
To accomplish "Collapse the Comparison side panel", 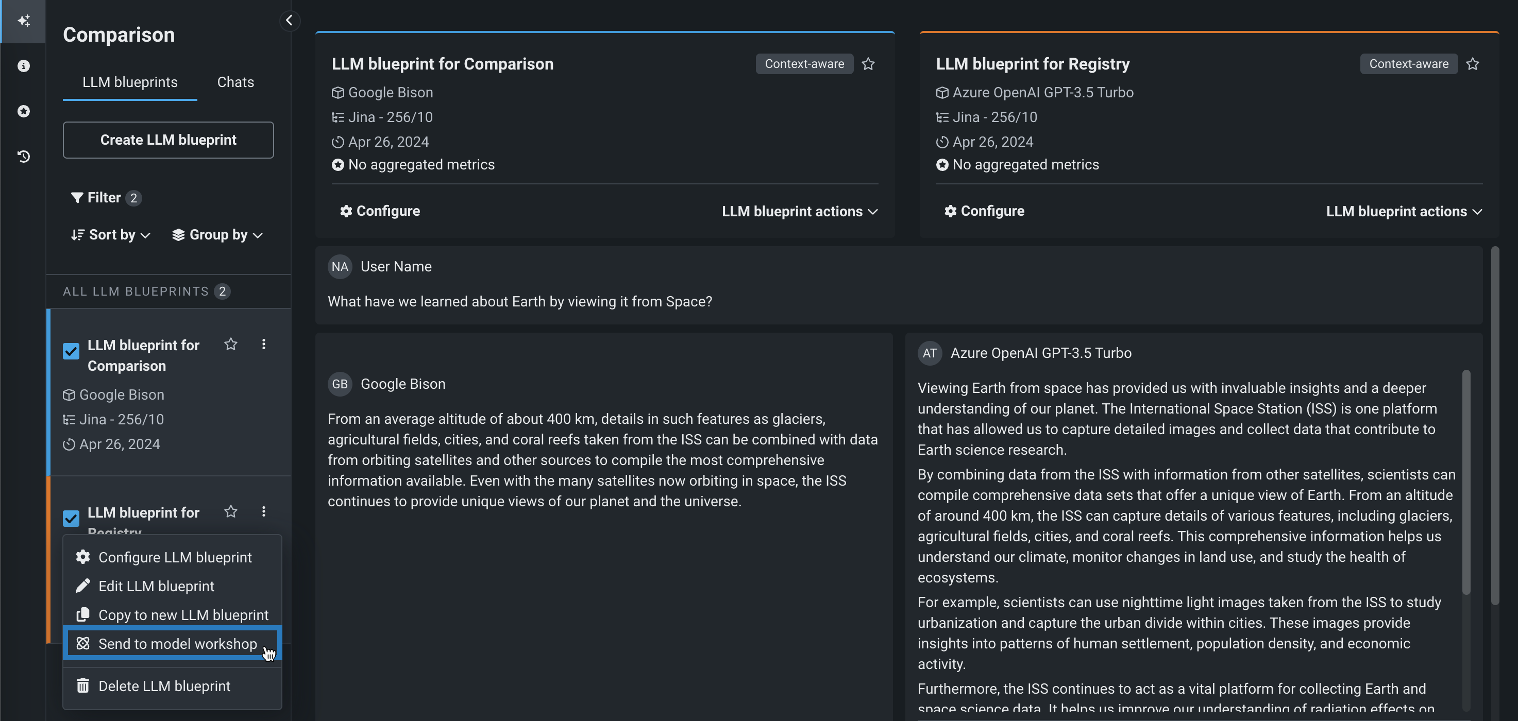I will [x=290, y=21].
